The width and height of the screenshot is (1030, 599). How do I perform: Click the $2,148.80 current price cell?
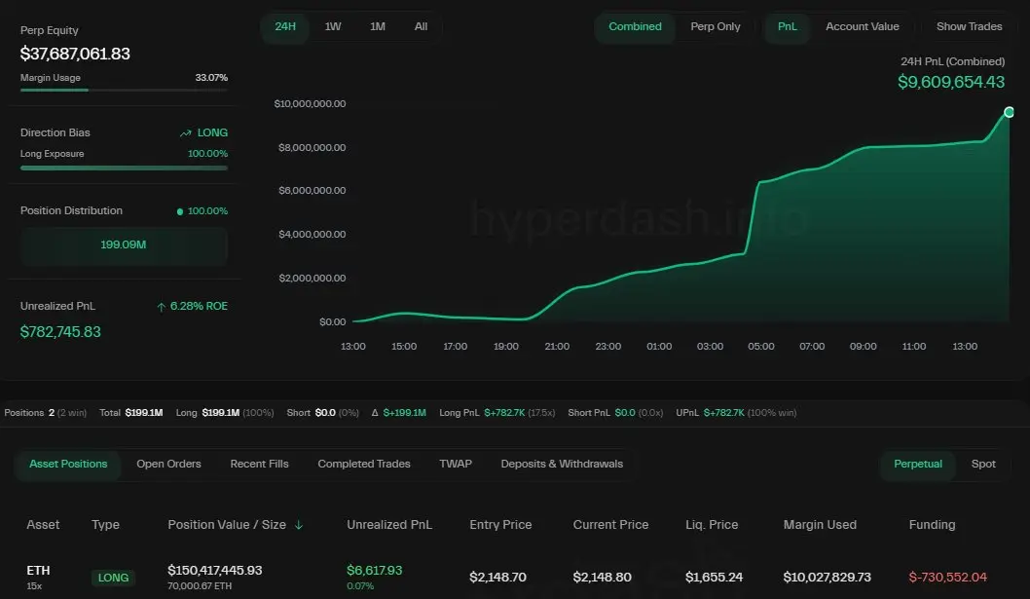[x=602, y=578]
